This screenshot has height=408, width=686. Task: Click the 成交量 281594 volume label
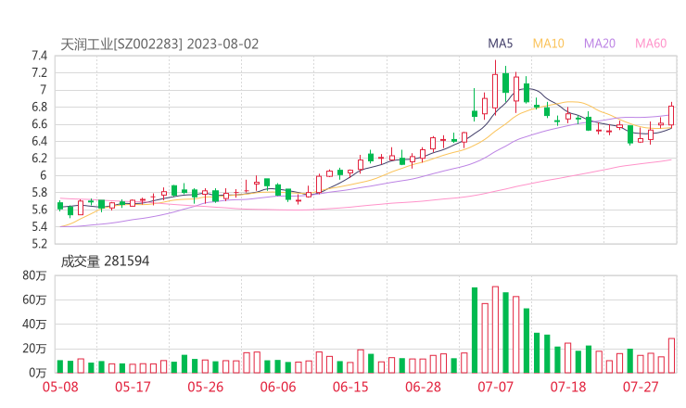click(x=105, y=261)
